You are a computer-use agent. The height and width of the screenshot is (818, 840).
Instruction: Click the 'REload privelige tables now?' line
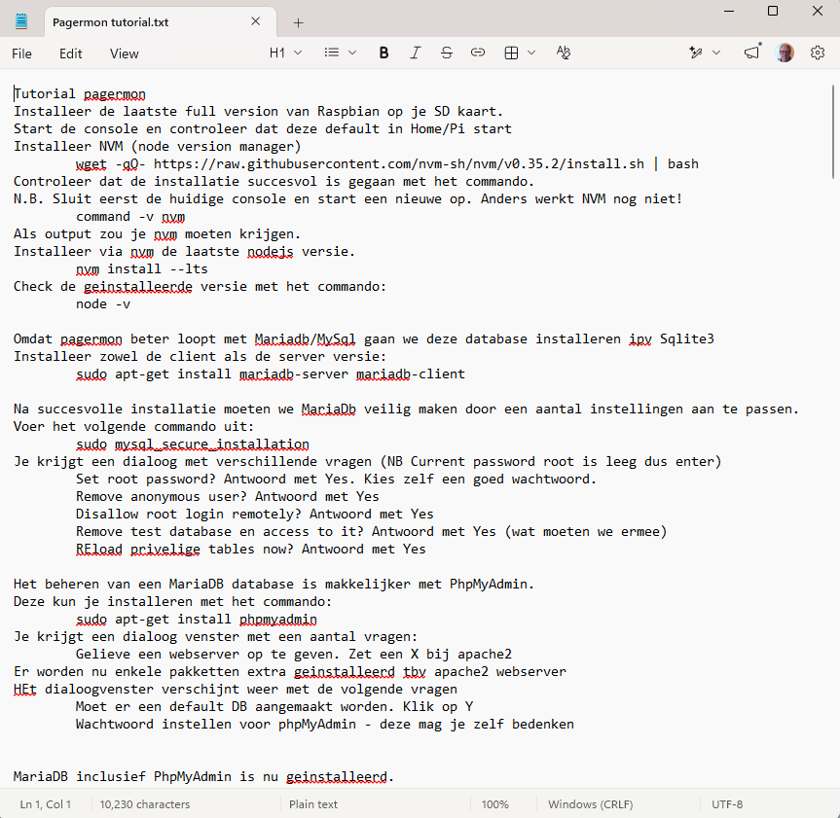tap(251, 550)
